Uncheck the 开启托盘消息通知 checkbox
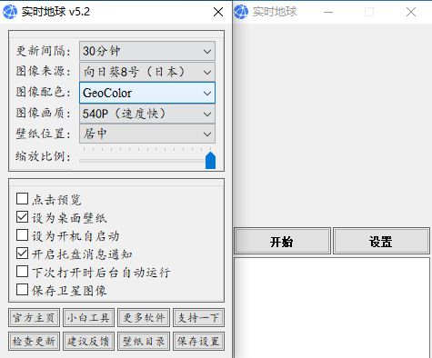The image size is (432, 358). (x=22, y=254)
